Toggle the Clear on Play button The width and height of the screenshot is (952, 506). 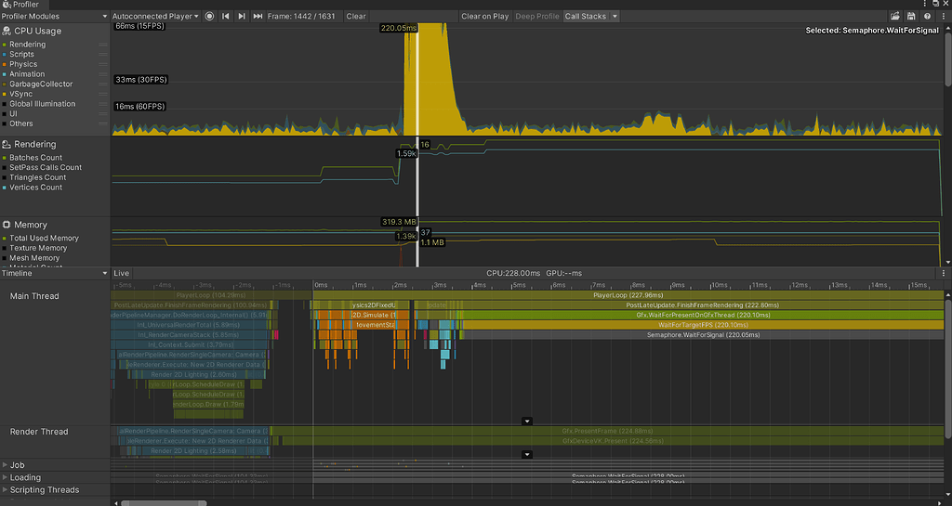click(484, 17)
